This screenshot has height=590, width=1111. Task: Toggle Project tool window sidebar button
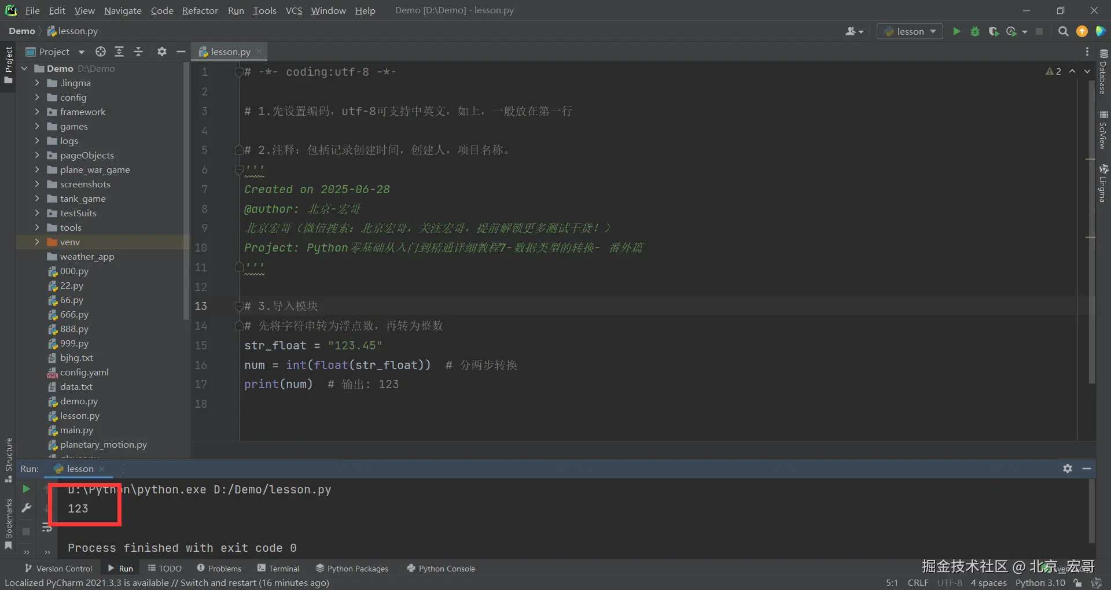point(8,65)
